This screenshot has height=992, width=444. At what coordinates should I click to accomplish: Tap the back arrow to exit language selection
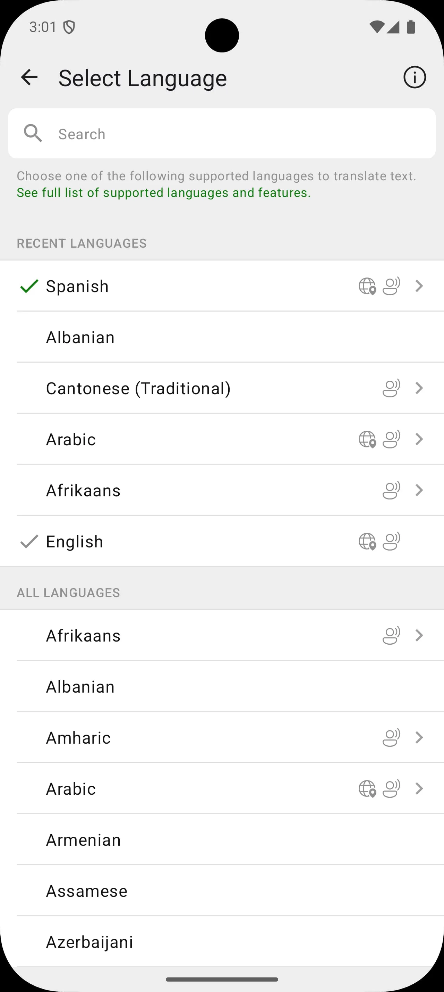click(x=29, y=77)
